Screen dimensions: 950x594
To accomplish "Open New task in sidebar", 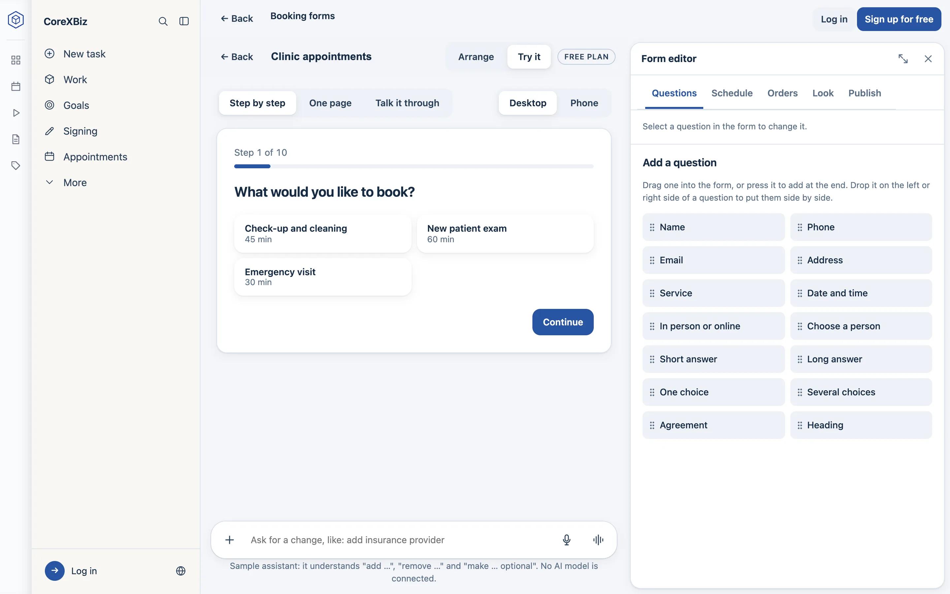I will [116, 54].
